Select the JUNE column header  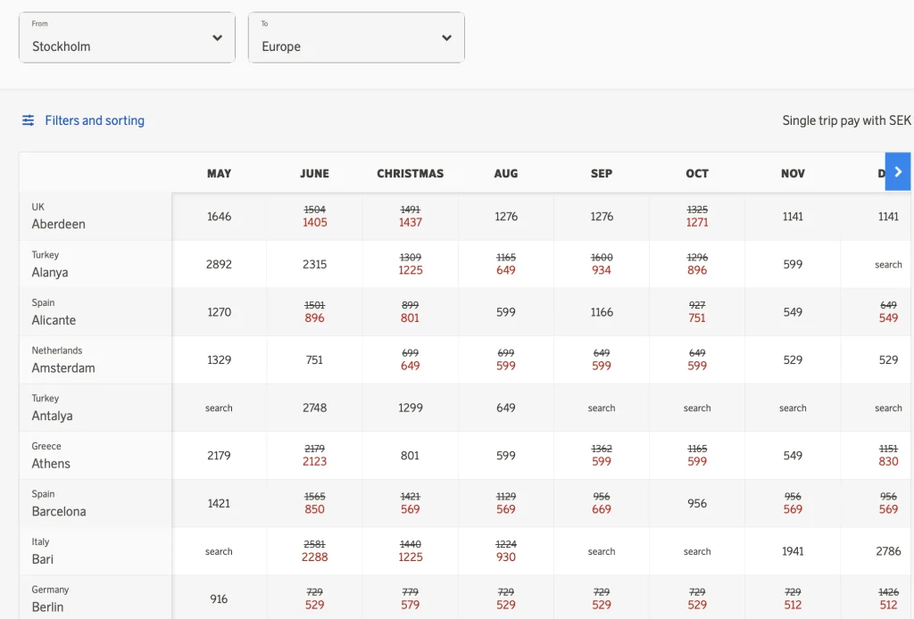315,174
